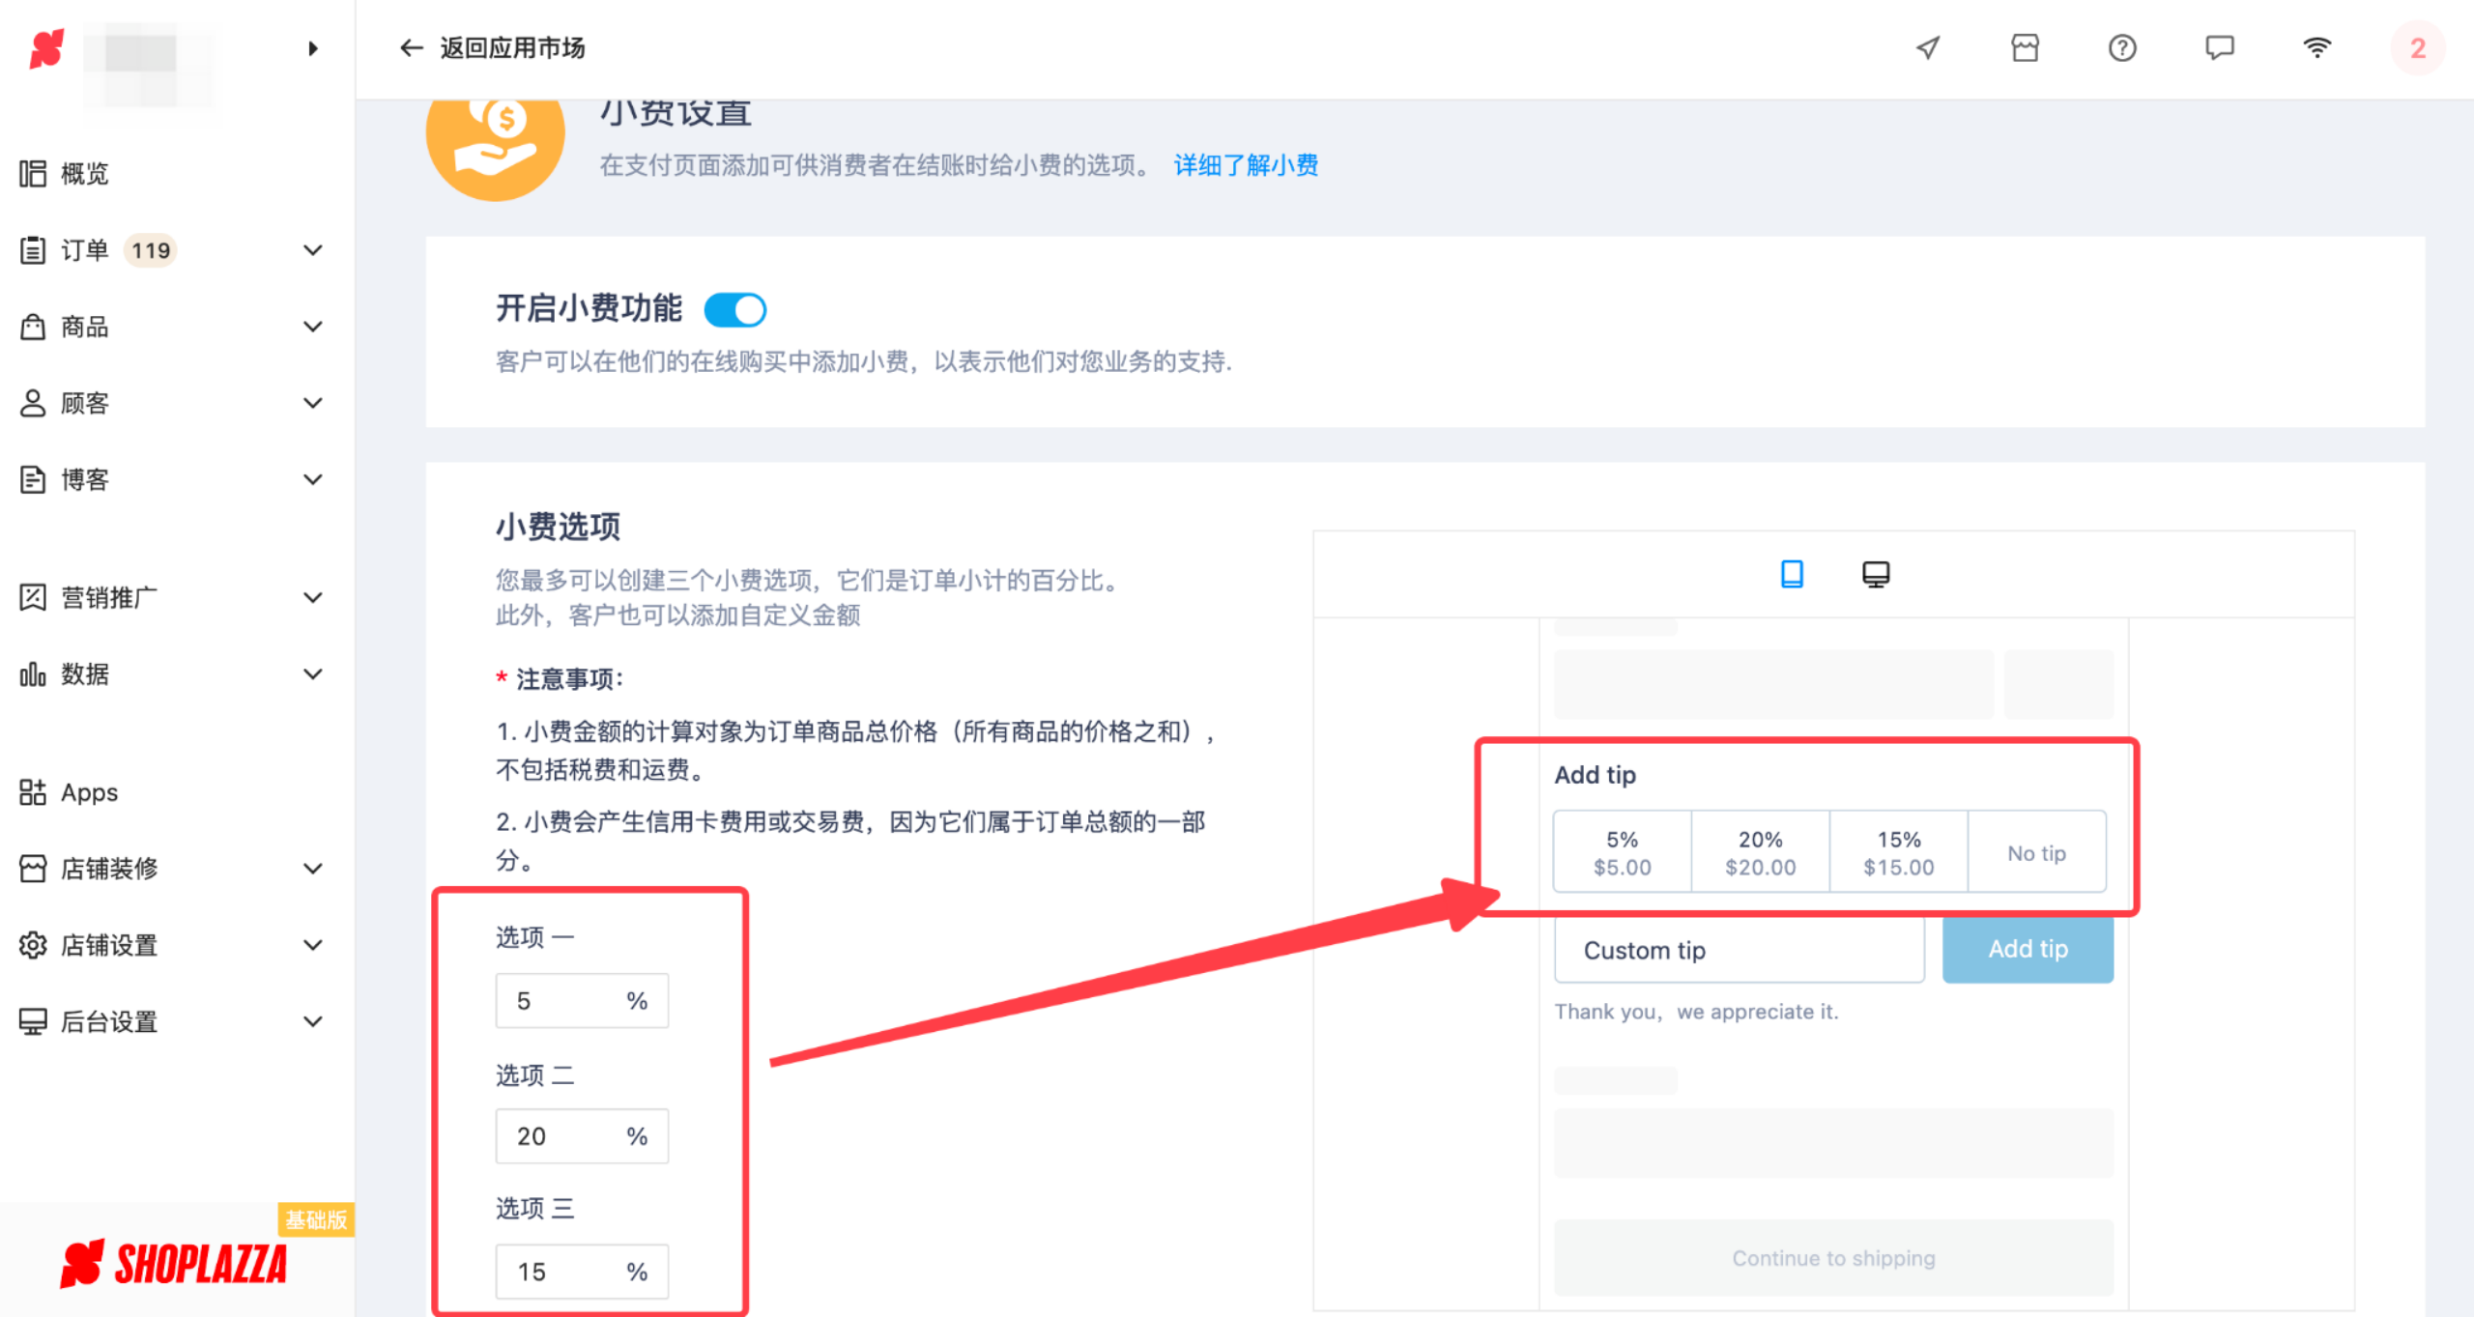Screen dimensions: 2474x1317
Task: Expand the 后台设置 chevron
Action: pyautogui.click(x=312, y=1021)
